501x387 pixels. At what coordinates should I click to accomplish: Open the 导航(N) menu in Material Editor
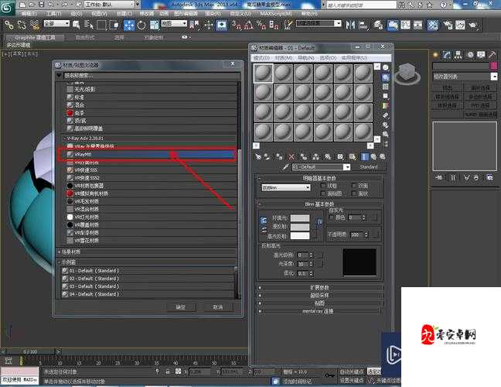305,58
